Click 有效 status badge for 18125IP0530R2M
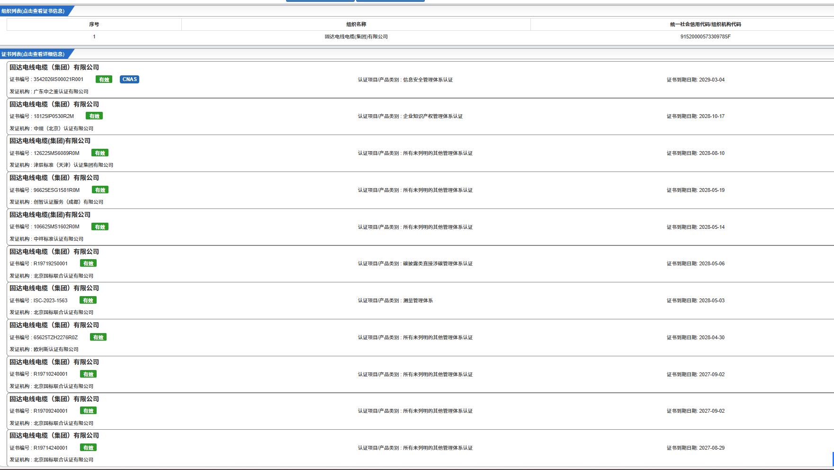This screenshot has height=470, width=834. pyautogui.click(x=94, y=116)
